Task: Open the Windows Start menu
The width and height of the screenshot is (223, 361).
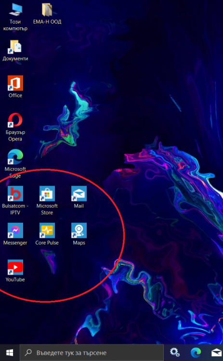Action: [x=10, y=352]
